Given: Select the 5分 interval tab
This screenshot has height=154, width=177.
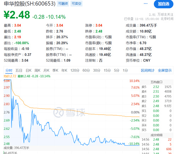Looking at the screenshot, I should click(x=117, y=71).
